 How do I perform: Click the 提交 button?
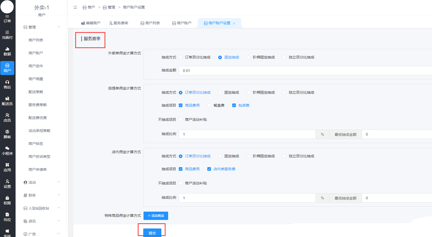(152, 233)
